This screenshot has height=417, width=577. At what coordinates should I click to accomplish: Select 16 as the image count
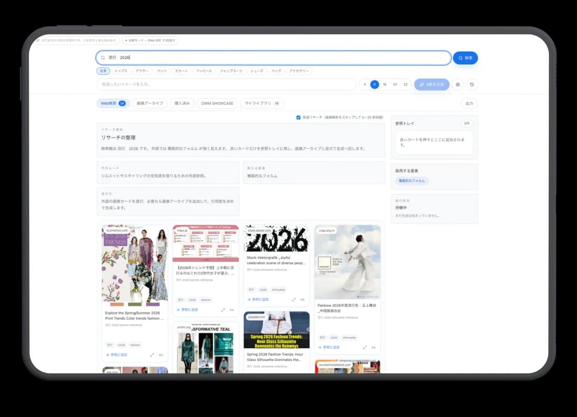(384, 85)
